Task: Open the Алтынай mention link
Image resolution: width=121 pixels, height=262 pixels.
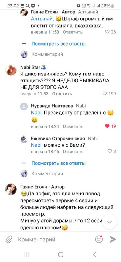Action: tap(42, 19)
